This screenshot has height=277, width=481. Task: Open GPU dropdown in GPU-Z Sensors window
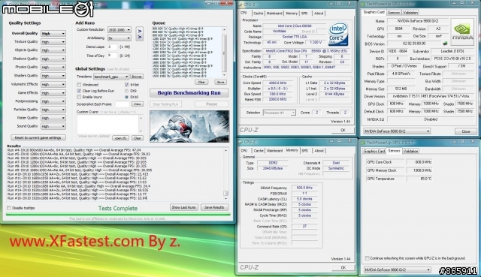[397, 270]
